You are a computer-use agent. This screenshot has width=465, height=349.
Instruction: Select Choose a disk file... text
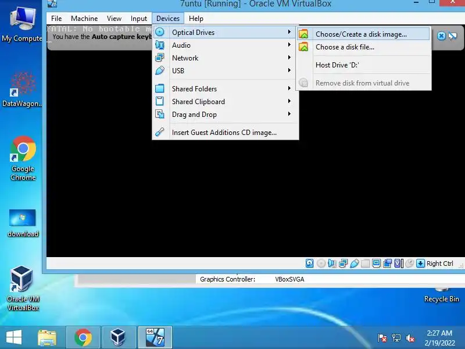(x=345, y=47)
